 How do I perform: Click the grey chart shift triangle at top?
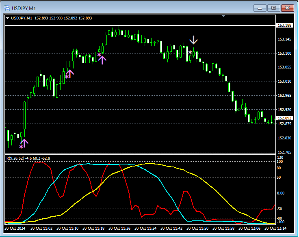pyautogui.click(x=223, y=16)
